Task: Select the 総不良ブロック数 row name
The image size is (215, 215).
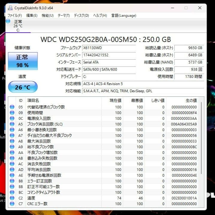Action: click(40, 147)
